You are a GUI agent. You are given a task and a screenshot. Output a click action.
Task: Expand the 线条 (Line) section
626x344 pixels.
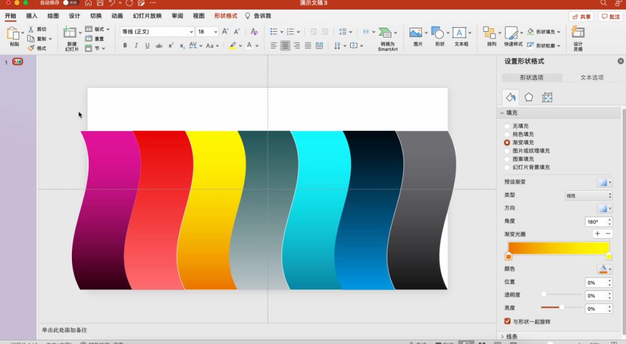[511, 336]
